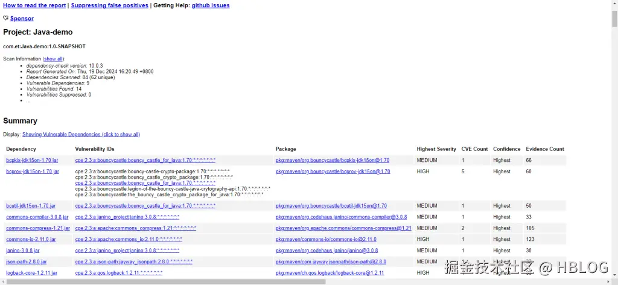This screenshot has width=618, height=285.
Task: Select the legion-of-the-bouncy-castle CPE text
Action: 173,189
